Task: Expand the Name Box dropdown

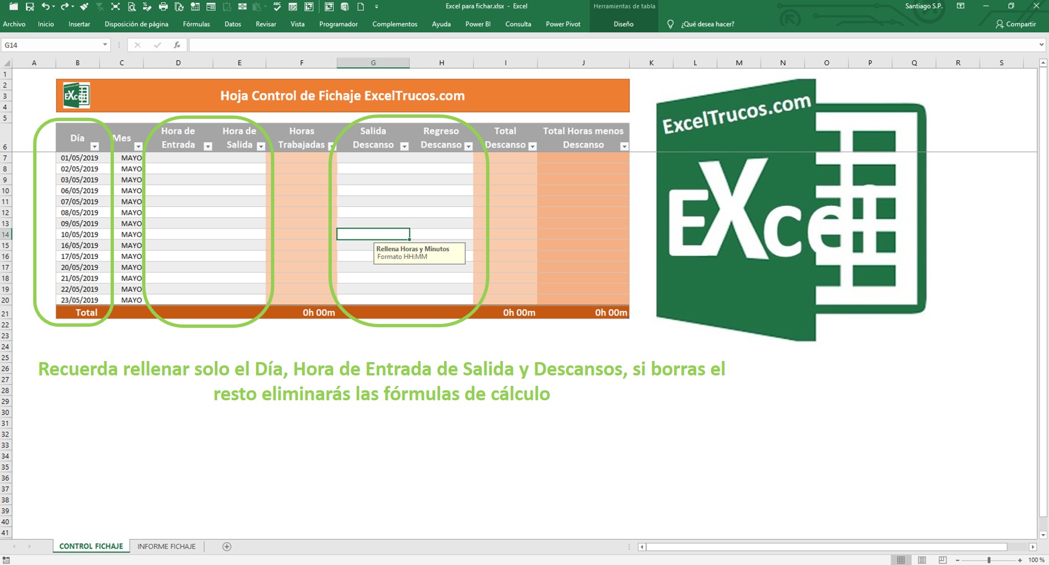Action: click(104, 44)
